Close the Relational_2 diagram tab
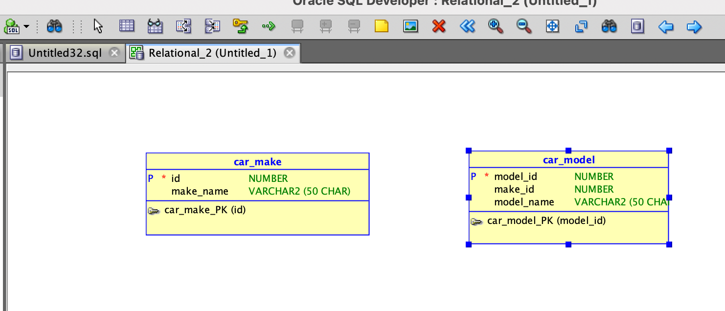 290,53
